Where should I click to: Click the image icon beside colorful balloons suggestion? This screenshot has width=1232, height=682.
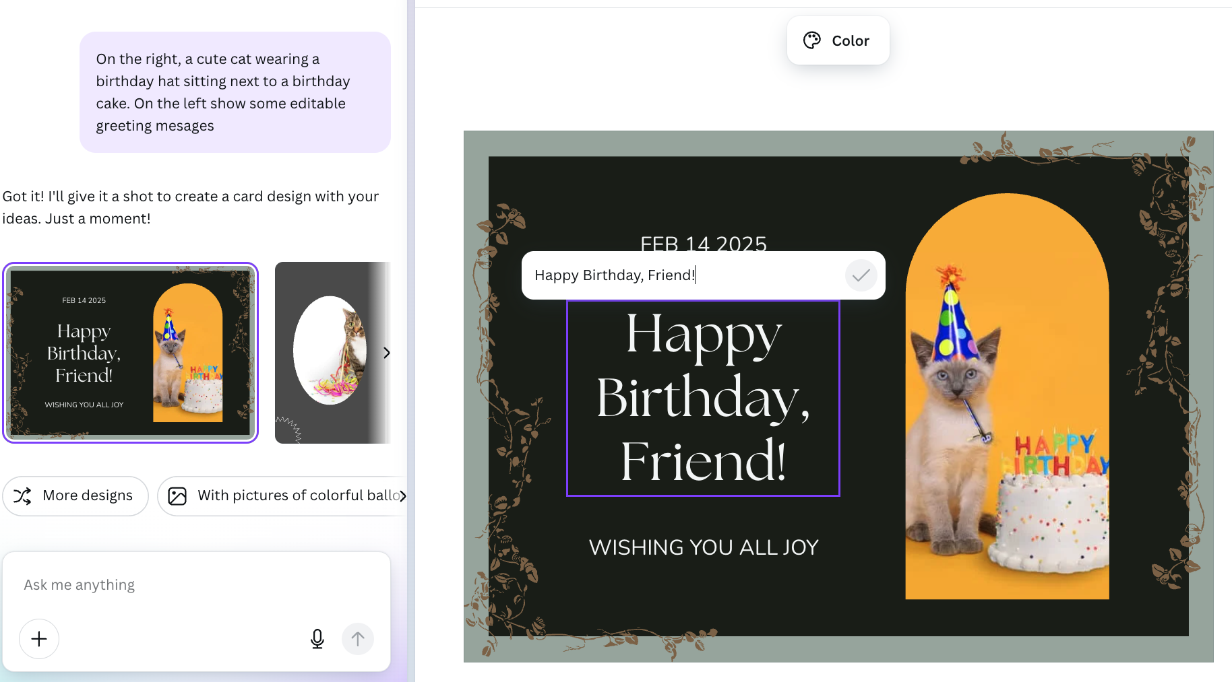177,496
